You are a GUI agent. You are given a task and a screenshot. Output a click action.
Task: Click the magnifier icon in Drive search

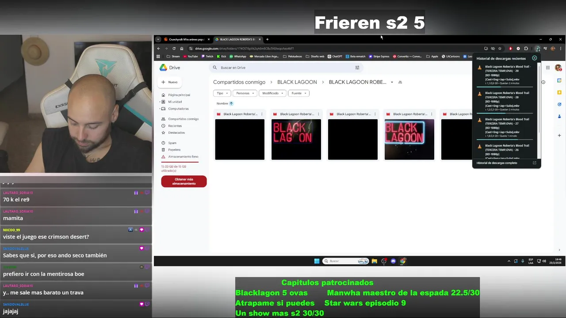(x=215, y=68)
